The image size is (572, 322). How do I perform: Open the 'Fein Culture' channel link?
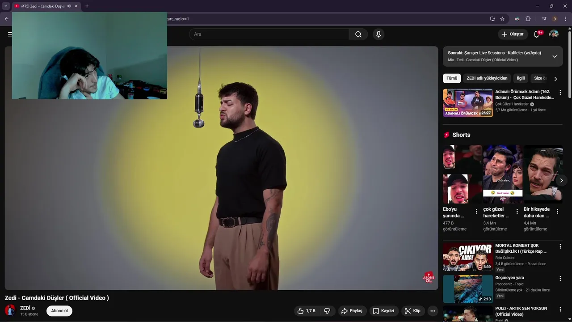pyautogui.click(x=505, y=258)
